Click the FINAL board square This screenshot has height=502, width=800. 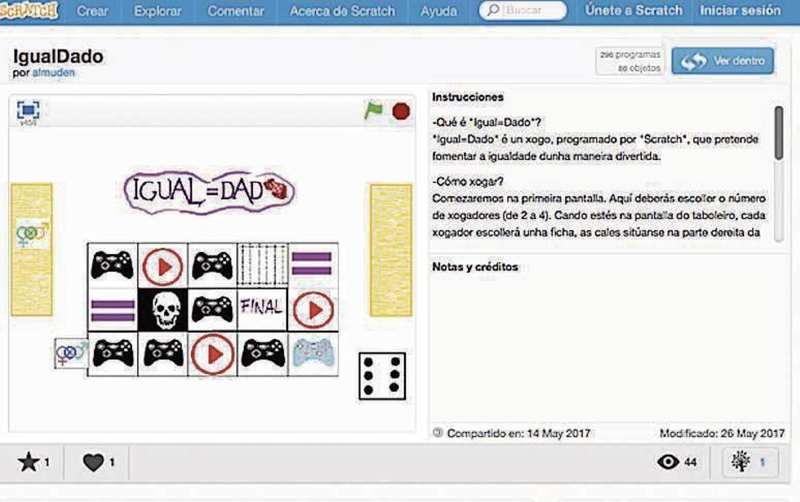coord(262,309)
